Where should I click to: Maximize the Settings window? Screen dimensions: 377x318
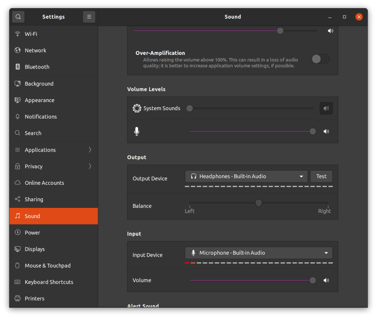[344, 17]
